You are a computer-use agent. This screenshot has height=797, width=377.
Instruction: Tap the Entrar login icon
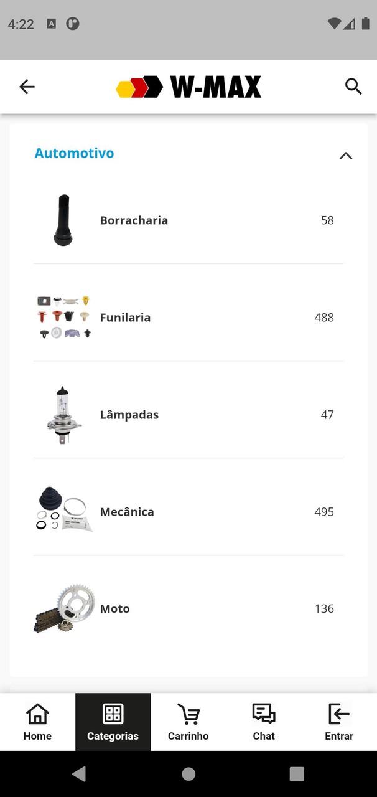point(339,722)
